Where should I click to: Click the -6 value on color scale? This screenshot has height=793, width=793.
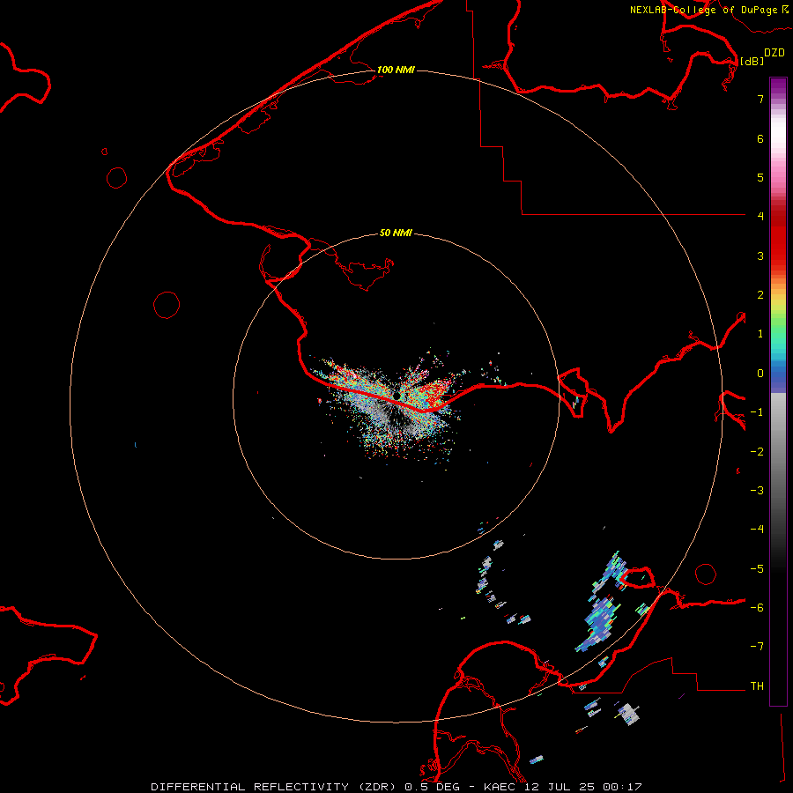tap(757, 608)
